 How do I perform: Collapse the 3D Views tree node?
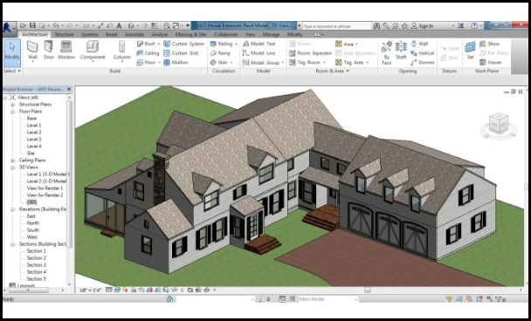(13, 167)
